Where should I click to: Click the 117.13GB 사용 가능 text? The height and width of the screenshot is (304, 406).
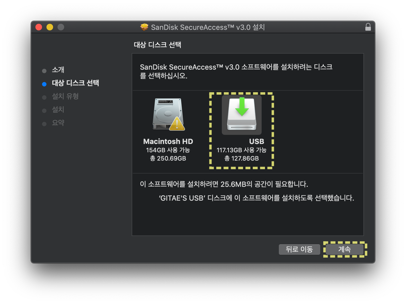coord(241,150)
